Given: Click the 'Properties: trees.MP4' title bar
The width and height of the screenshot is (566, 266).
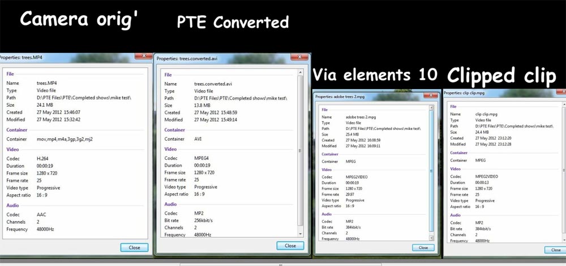Looking at the screenshot, I should coord(57,57).
